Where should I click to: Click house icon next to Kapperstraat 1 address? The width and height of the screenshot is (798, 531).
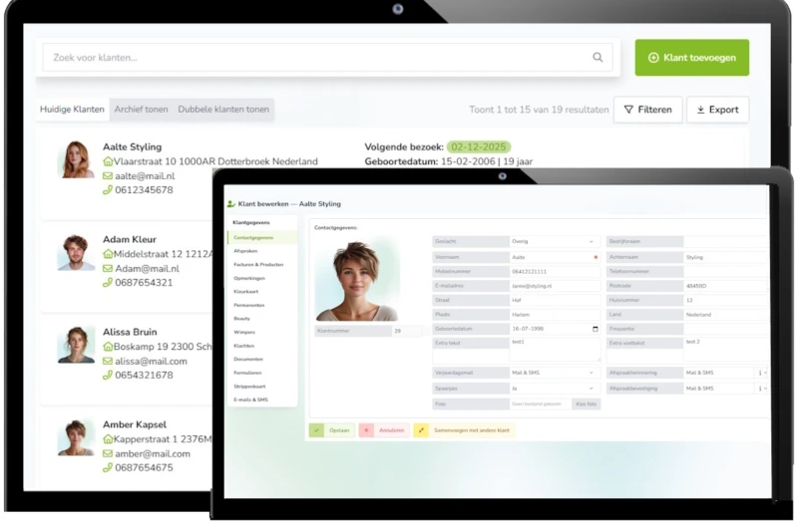(x=108, y=439)
